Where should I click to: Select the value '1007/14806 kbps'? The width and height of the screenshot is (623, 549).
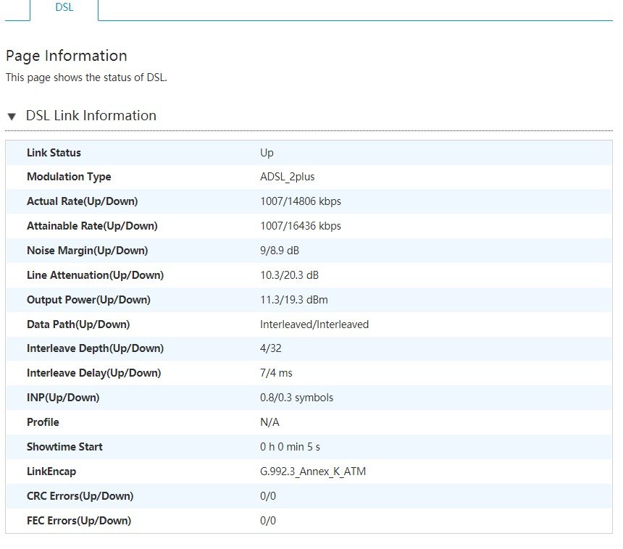coord(301,201)
